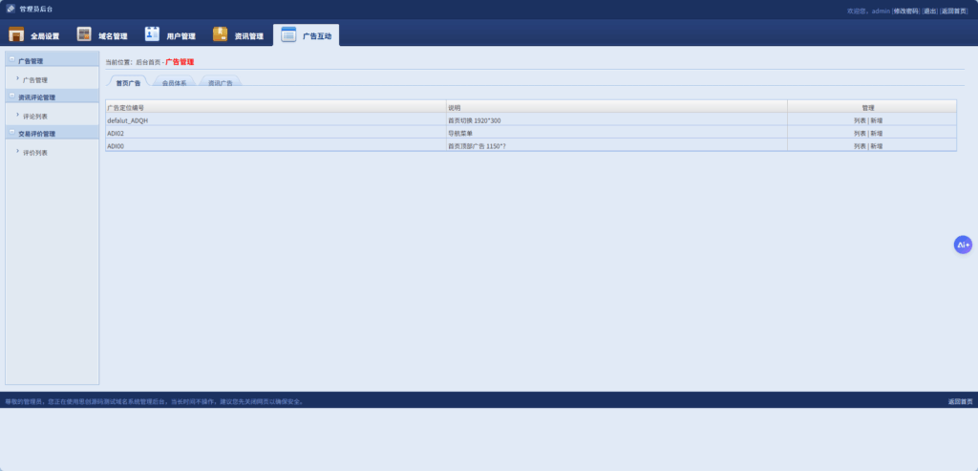Open 评论列表 in the sidebar

[35, 116]
